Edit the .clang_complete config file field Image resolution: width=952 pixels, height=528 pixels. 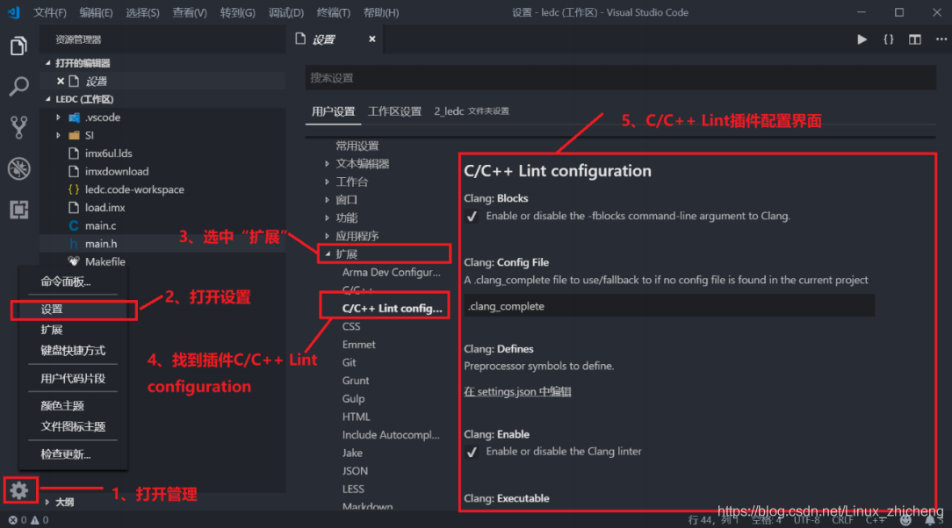(x=669, y=306)
